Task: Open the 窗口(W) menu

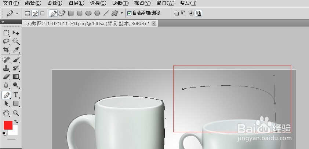Action: (166, 3)
